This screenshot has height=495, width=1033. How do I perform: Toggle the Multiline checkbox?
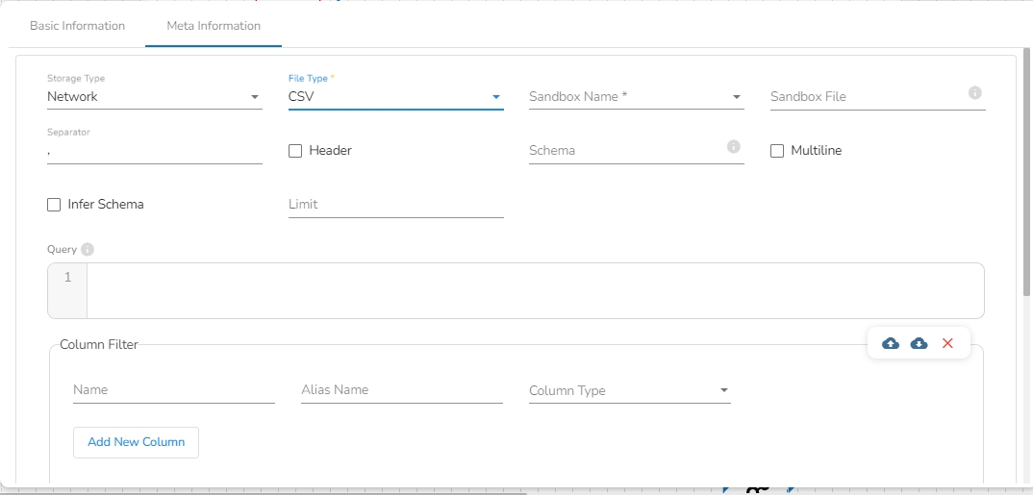(777, 151)
